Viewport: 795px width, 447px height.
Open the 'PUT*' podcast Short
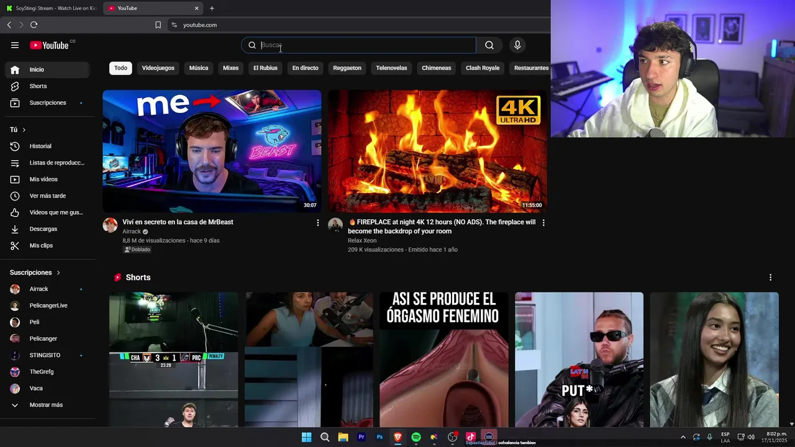579,359
